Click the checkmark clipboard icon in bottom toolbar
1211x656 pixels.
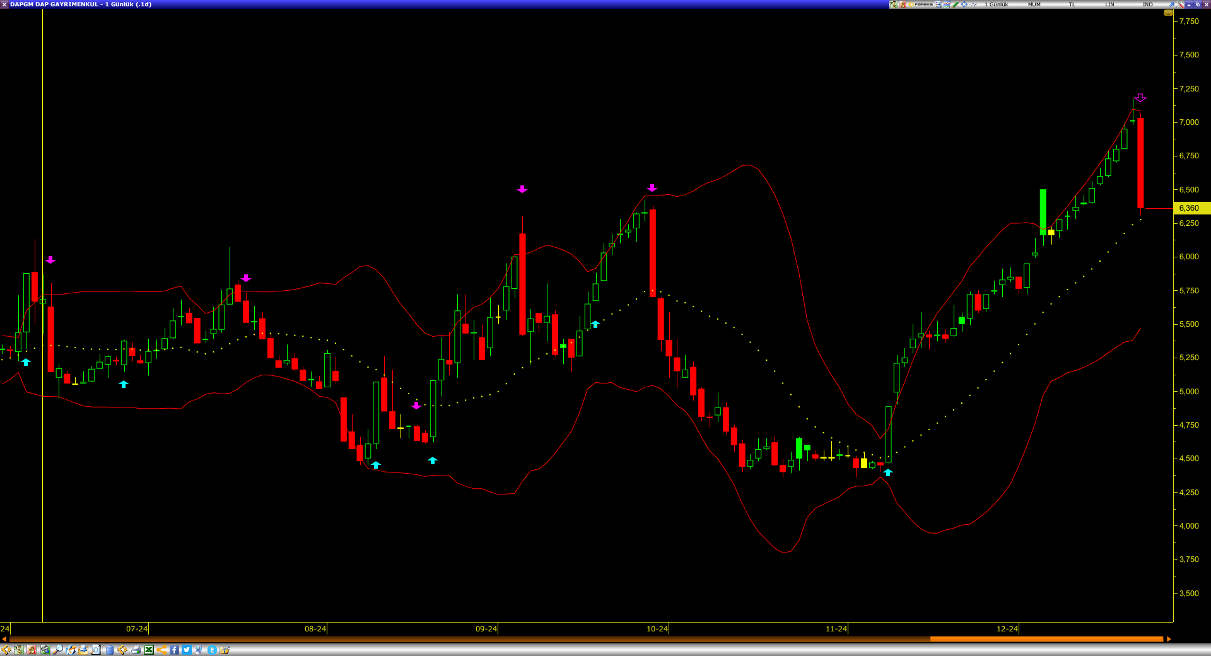199,650
